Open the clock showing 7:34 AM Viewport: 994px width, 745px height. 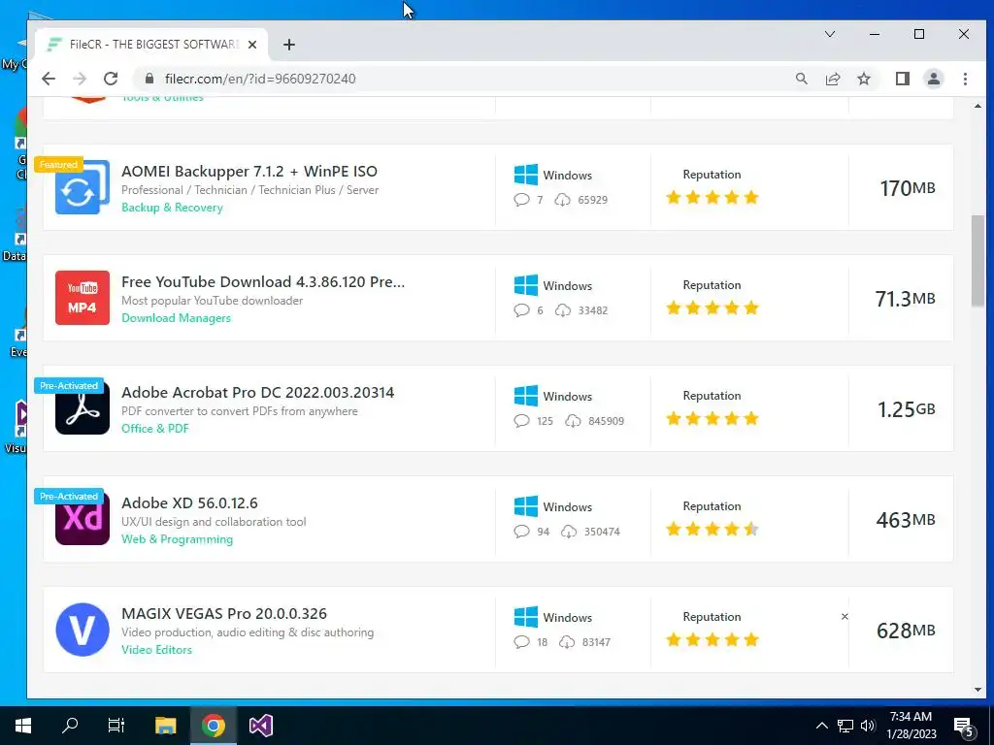(911, 726)
